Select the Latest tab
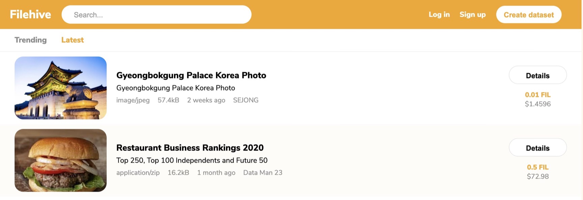This screenshot has width=583, height=200. 72,40
